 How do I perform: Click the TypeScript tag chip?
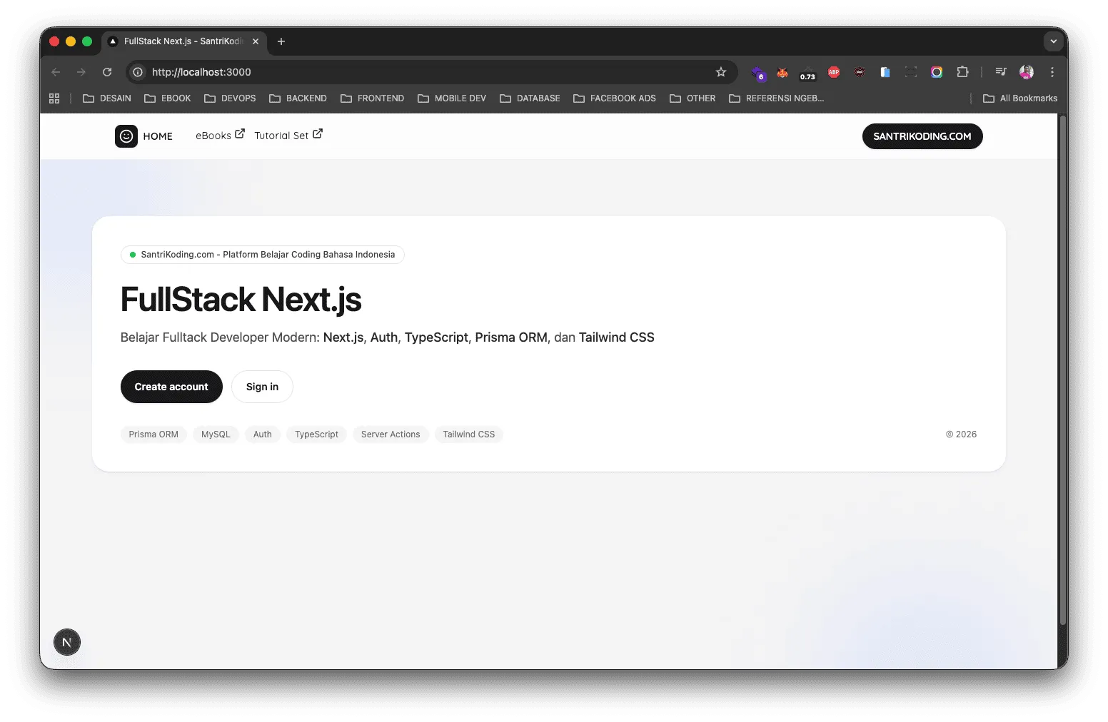[x=316, y=434]
